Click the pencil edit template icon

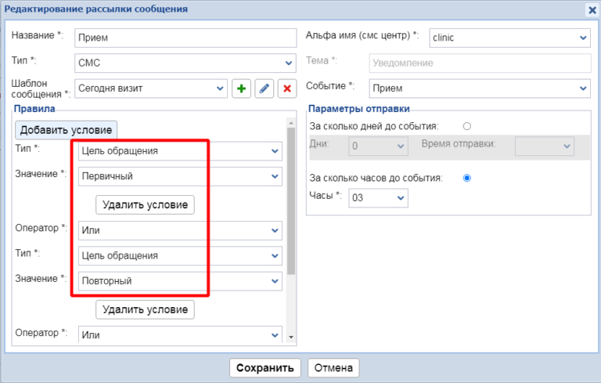tap(265, 89)
